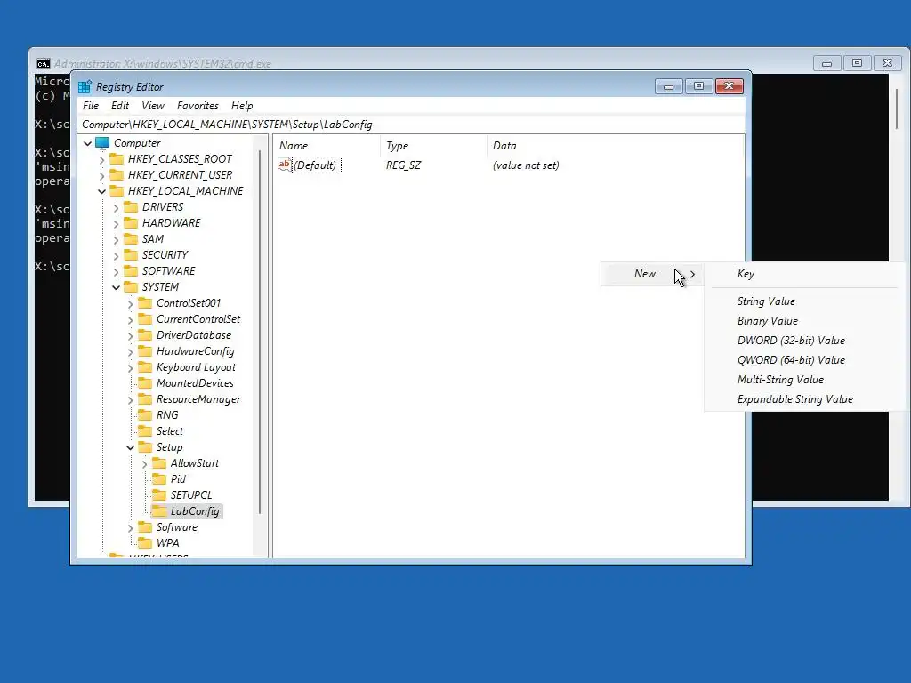Open the Favorites menu
911x683 pixels.
tap(198, 106)
